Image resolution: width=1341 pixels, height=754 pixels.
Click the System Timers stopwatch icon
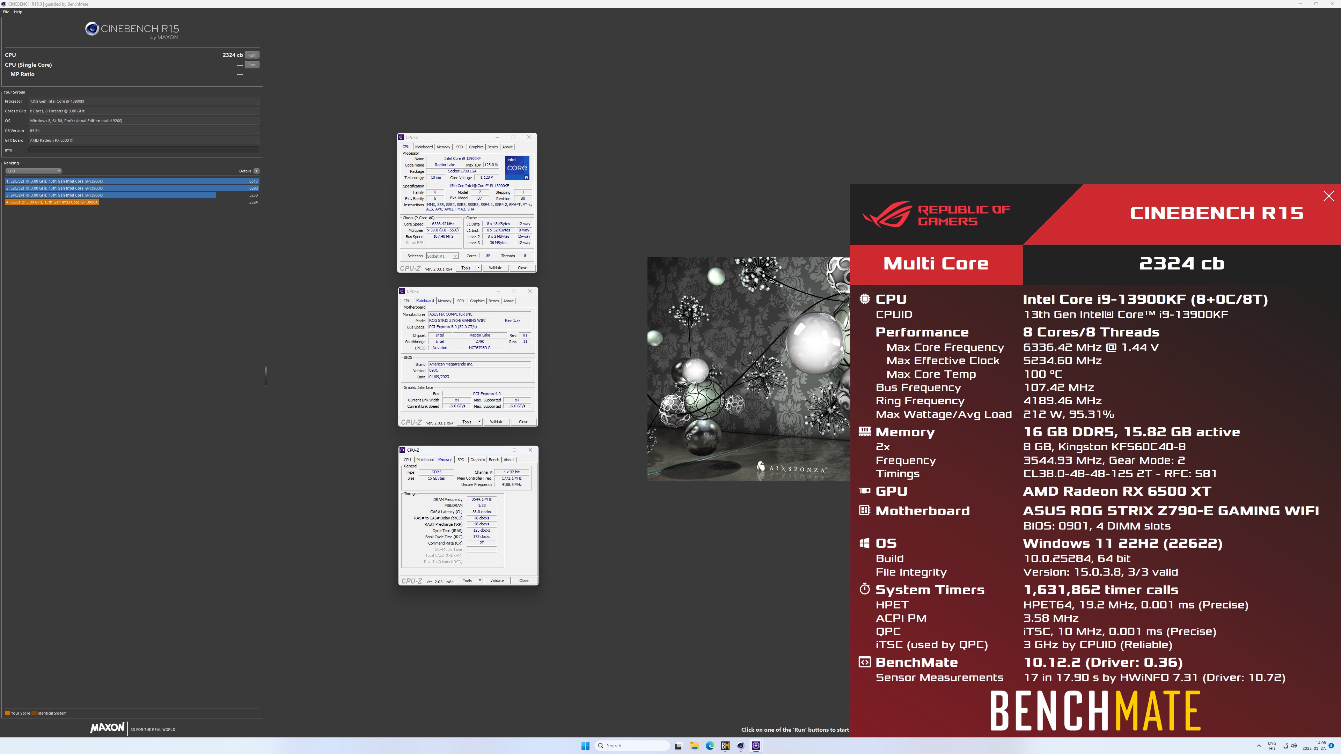pyautogui.click(x=865, y=589)
